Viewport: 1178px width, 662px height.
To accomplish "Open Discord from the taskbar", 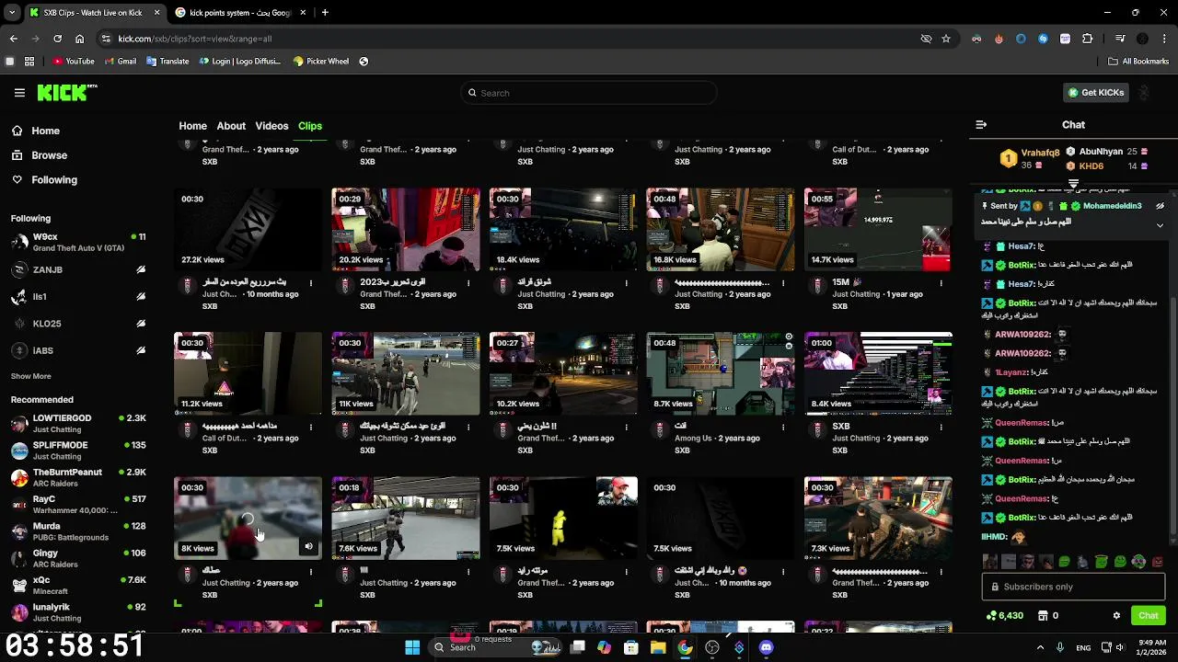I will [x=766, y=647].
